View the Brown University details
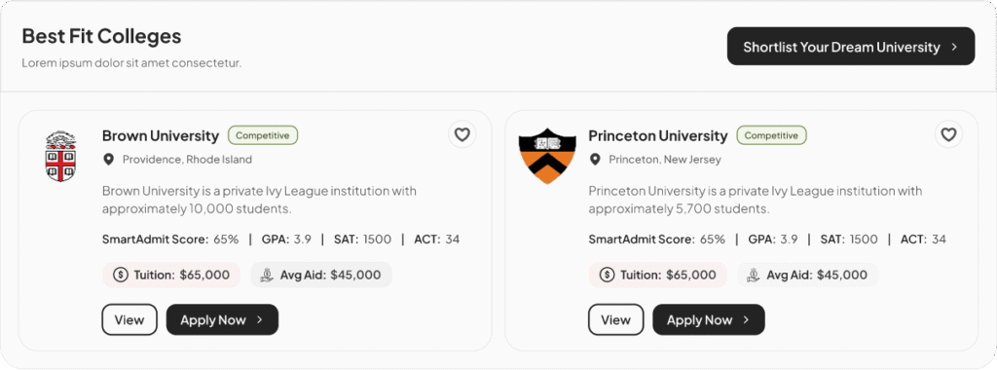The width and height of the screenshot is (997, 370). click(x=129, y=319)
